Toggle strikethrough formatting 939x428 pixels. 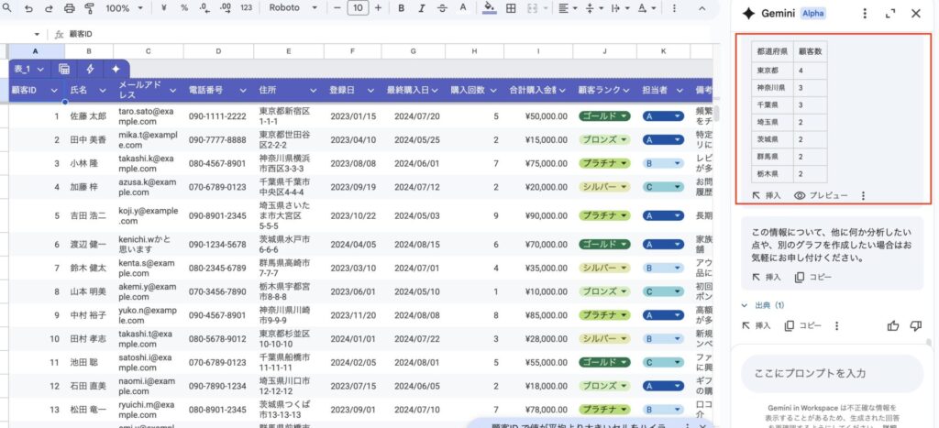click(442, 8)
